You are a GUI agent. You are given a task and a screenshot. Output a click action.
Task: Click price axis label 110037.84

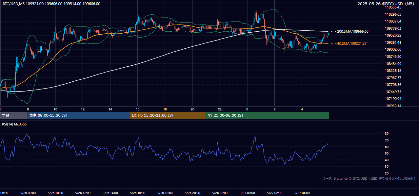tap(393, 21)
